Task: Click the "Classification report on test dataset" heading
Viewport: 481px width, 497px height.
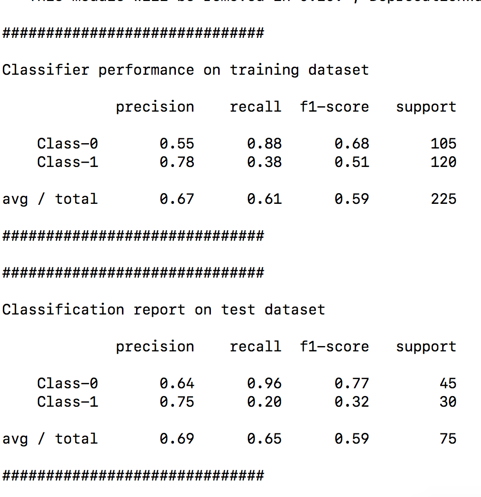Action: tap(163, 310)
